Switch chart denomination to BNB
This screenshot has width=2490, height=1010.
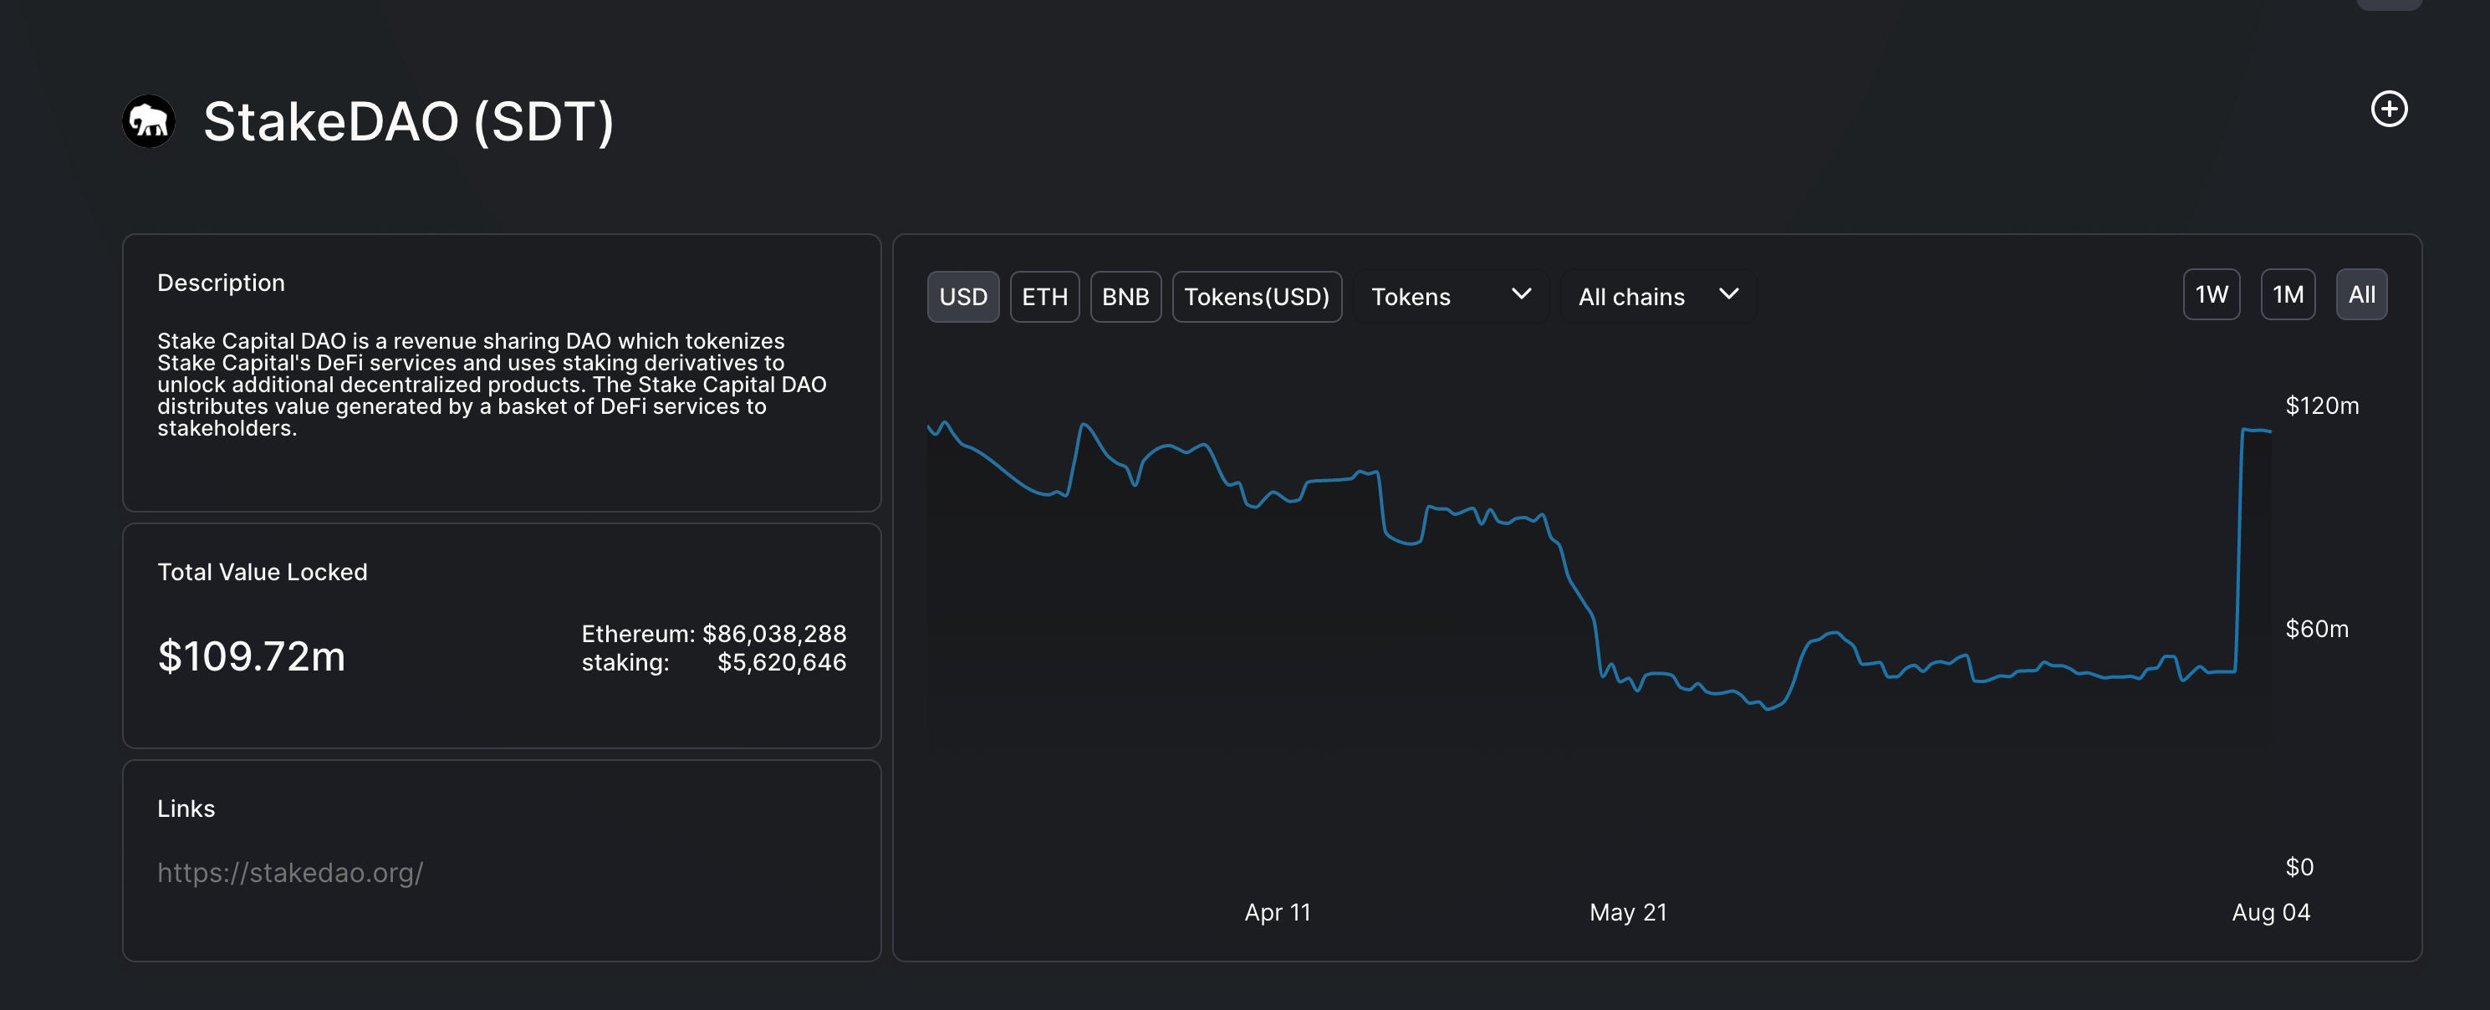pos(1125,297)
